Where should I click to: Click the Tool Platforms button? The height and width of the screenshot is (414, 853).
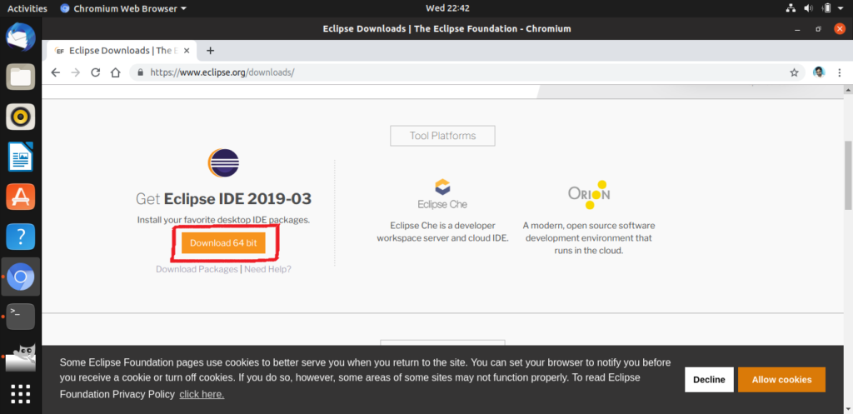442,136
